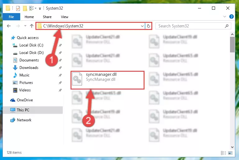
Task: Switch to the Share ribbon tab
Action: pyautogui.click(x=47, y=17)
